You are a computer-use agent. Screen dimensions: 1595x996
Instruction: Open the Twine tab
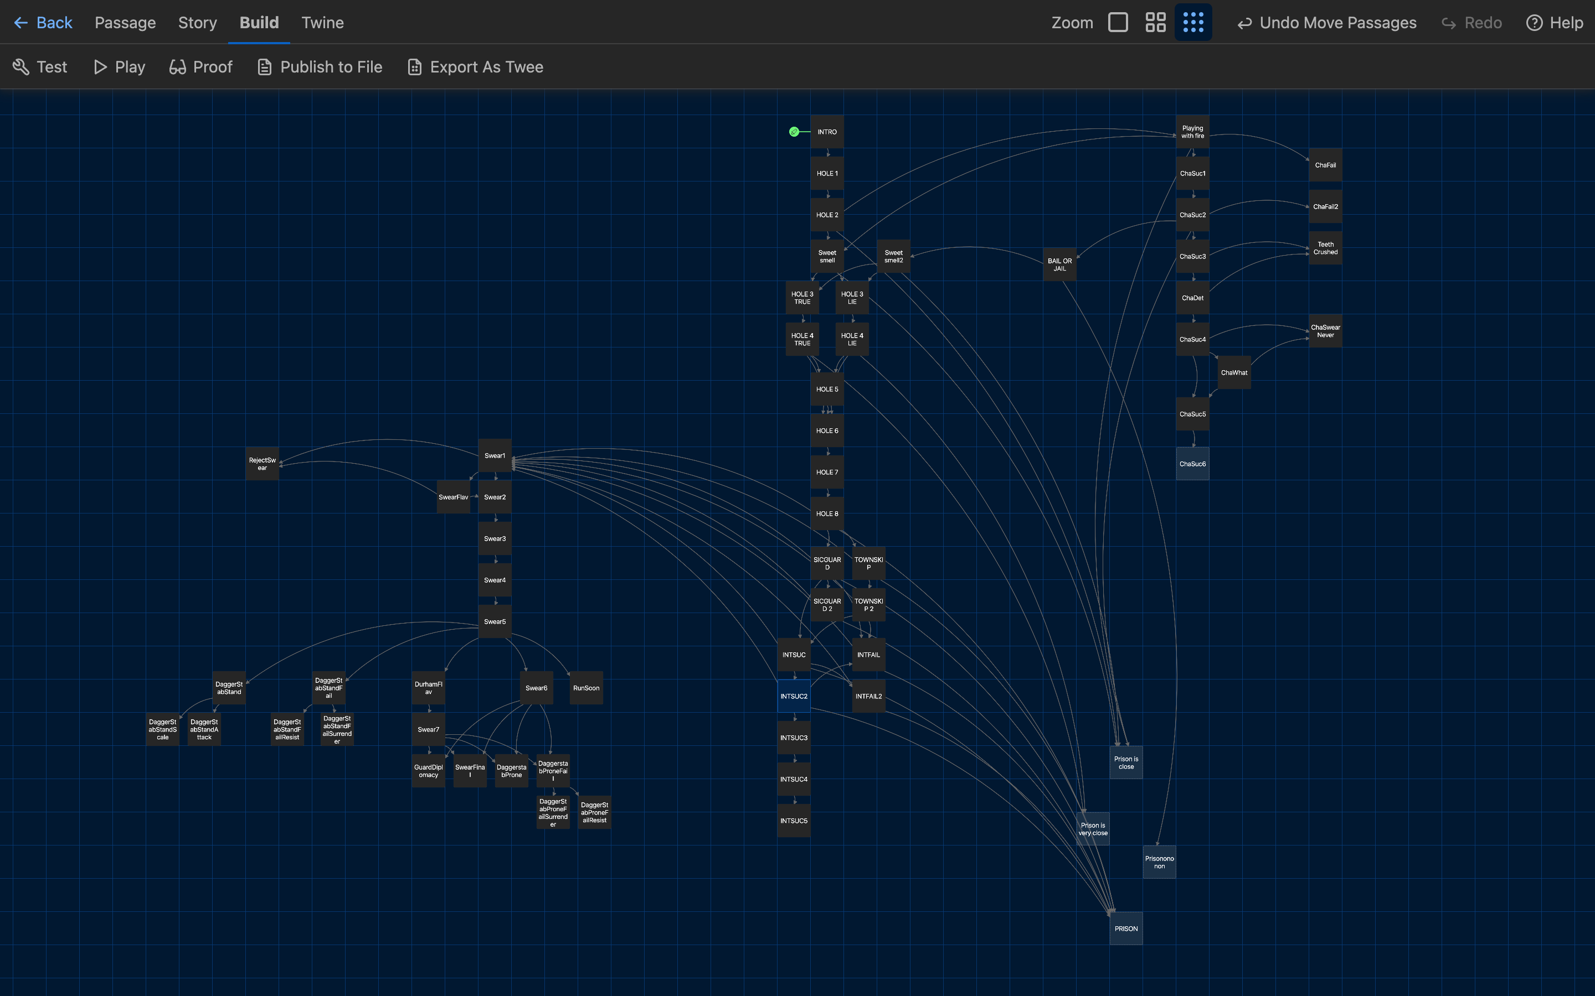click(322, 22)
